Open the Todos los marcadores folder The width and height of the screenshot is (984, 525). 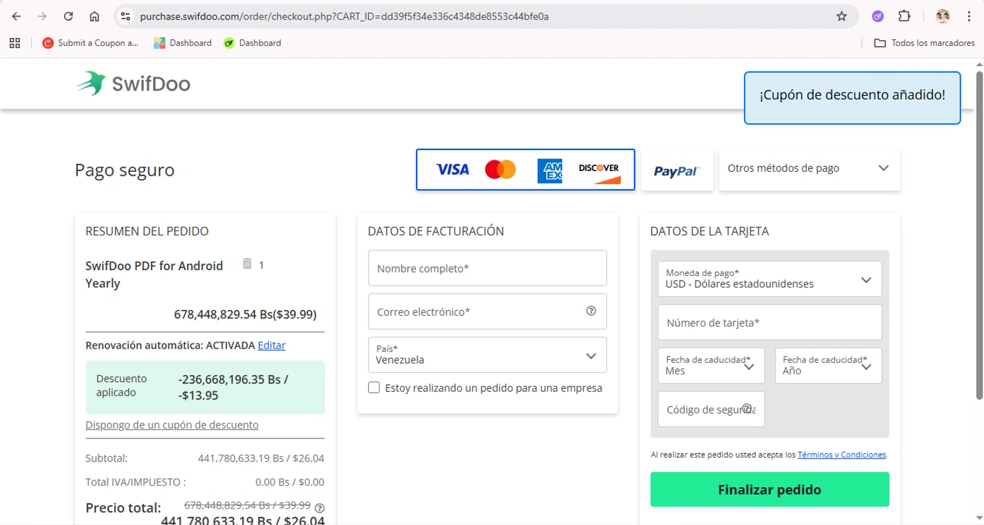924,43
